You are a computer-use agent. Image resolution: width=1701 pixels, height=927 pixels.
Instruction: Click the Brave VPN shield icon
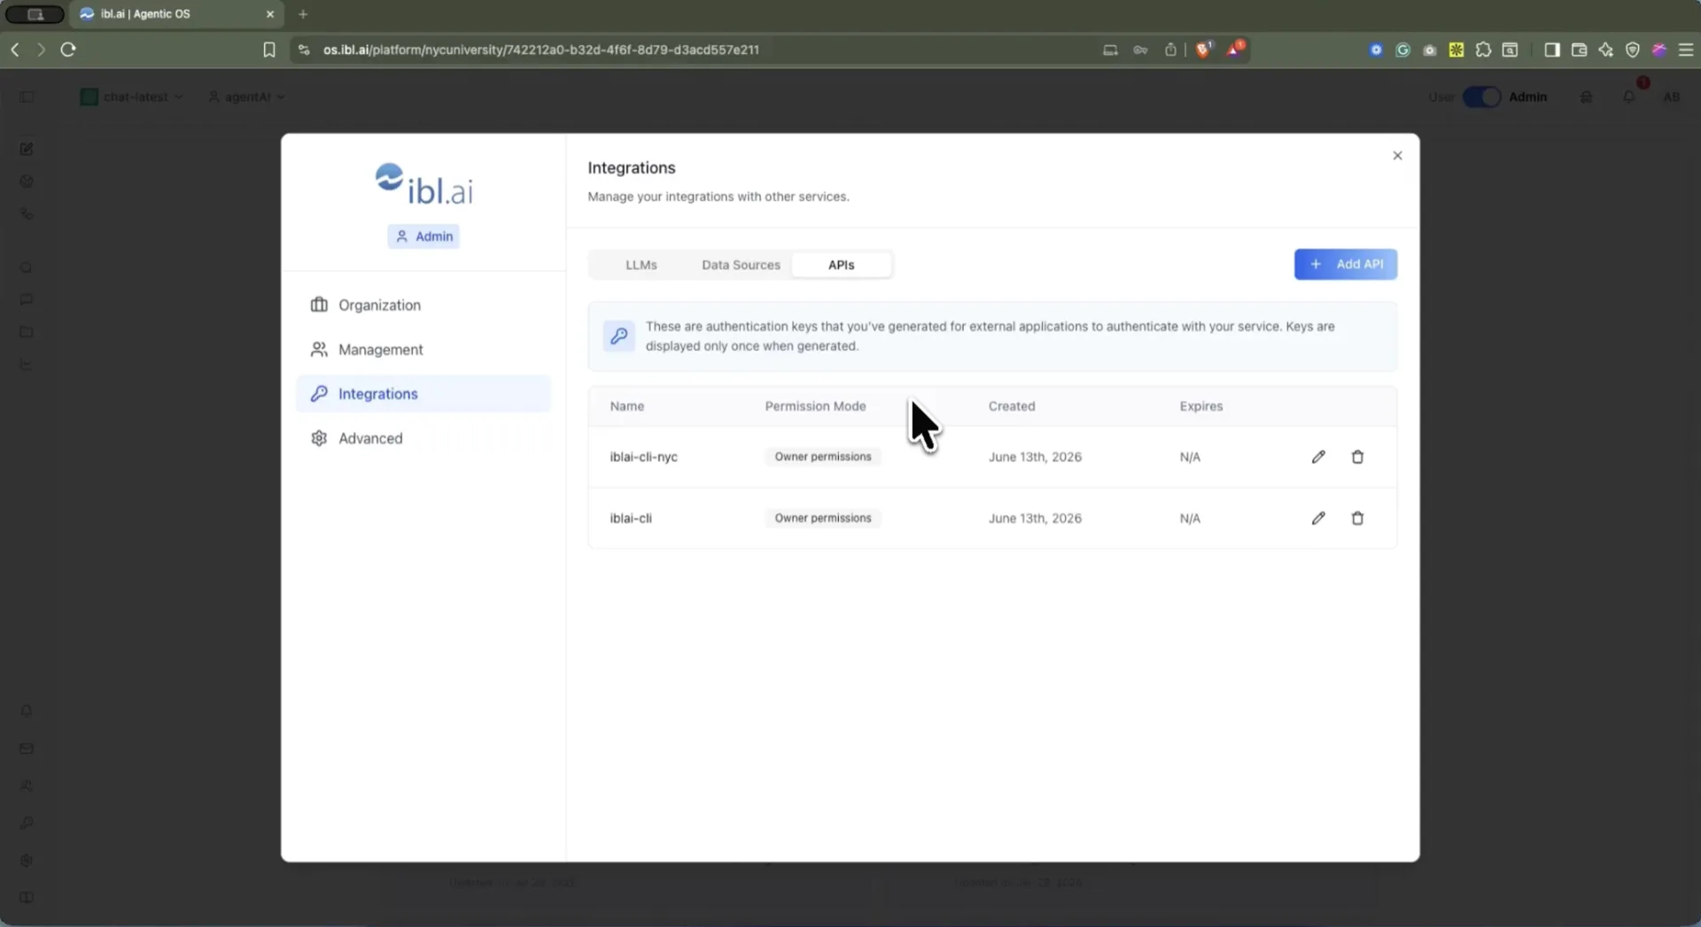click(1633, 50)
